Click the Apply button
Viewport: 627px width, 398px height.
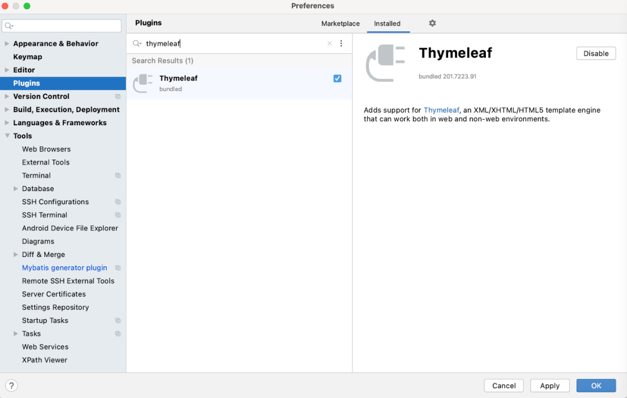(x=550, y=386)
